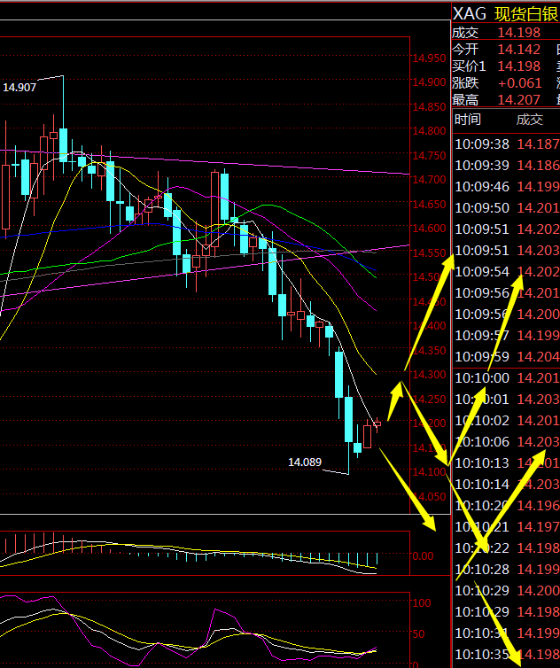The height and width of the screenshot is (668, 560).
Task: Click price 14.198 in the 10:10:29 row
Action: 538,612
